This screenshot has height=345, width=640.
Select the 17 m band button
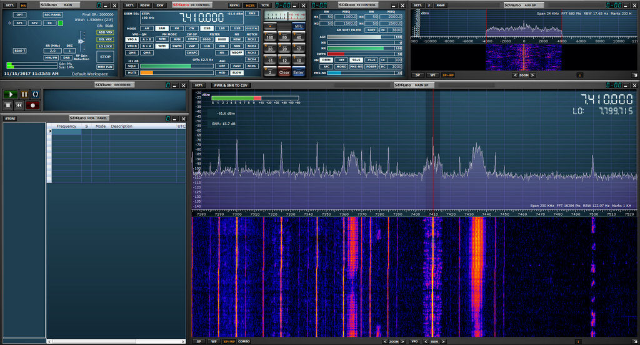pos(299,49)
